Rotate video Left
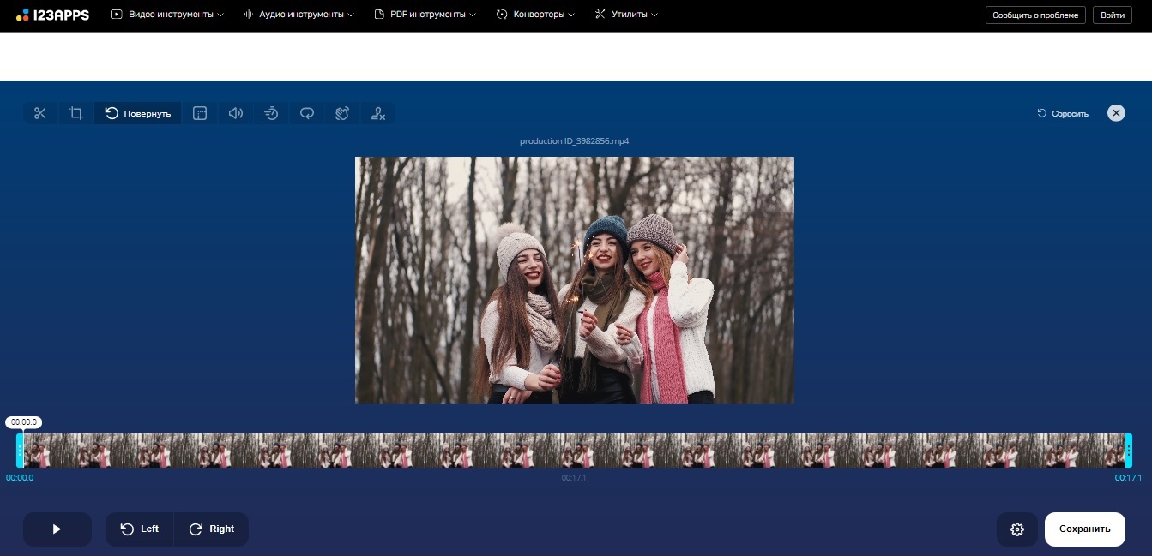 (140, 529)
